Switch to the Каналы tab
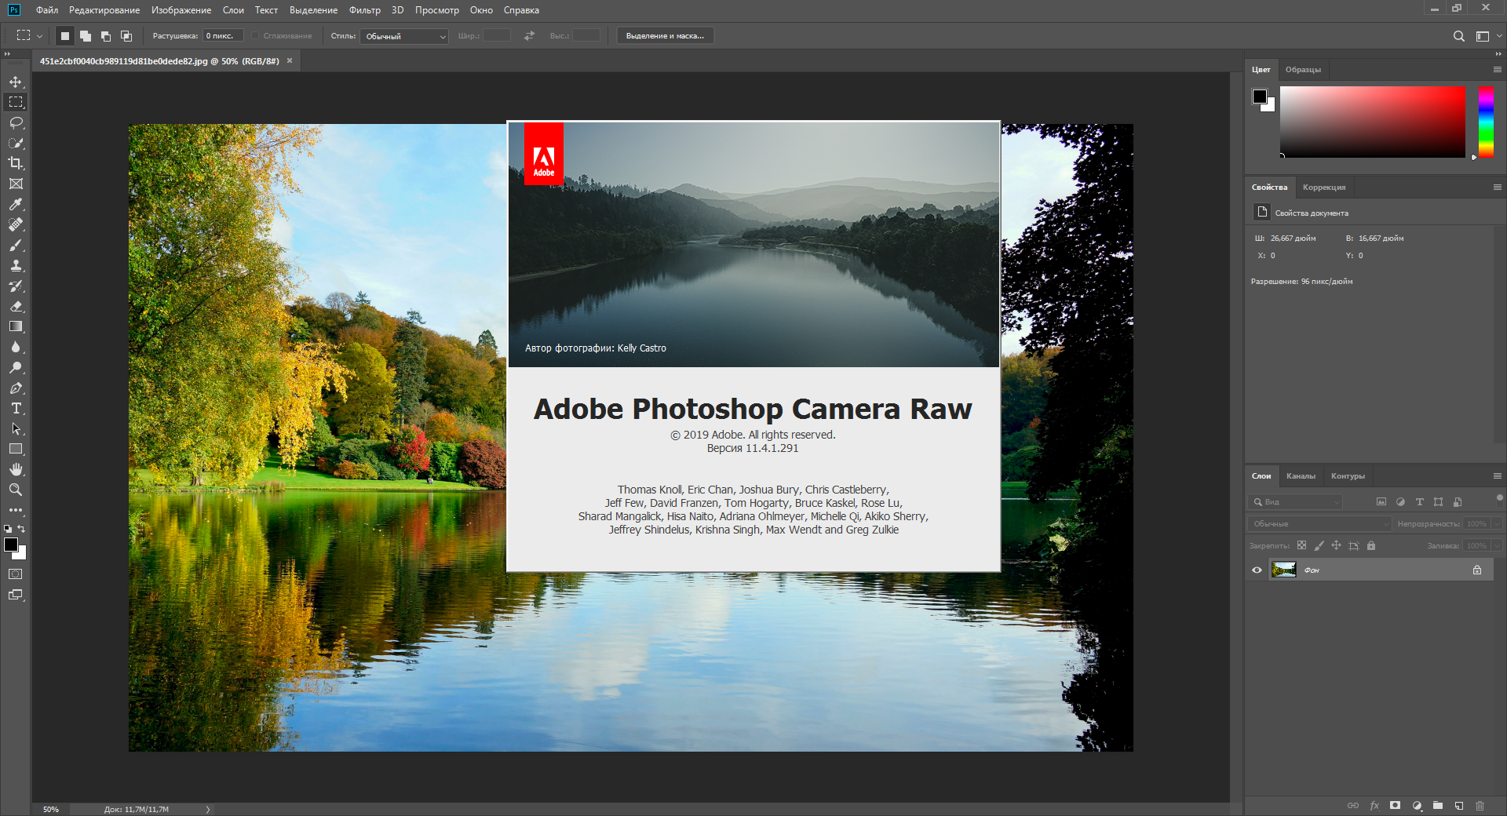The height and width of the screenshot is (816, 1507). point(1301,476)
